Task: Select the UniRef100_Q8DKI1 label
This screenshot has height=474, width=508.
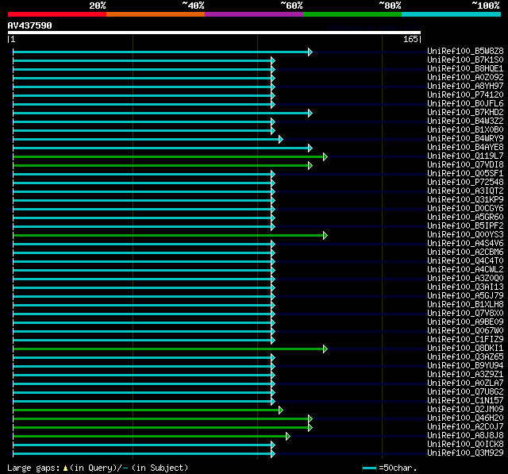Action: (x=465, y=349)
